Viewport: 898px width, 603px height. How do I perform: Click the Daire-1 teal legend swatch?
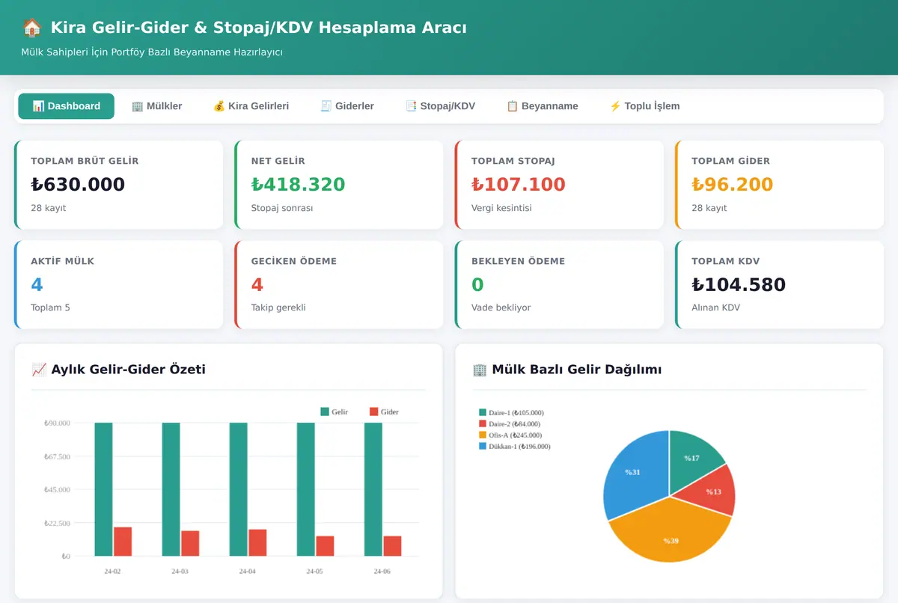click(x=483, y=412)
